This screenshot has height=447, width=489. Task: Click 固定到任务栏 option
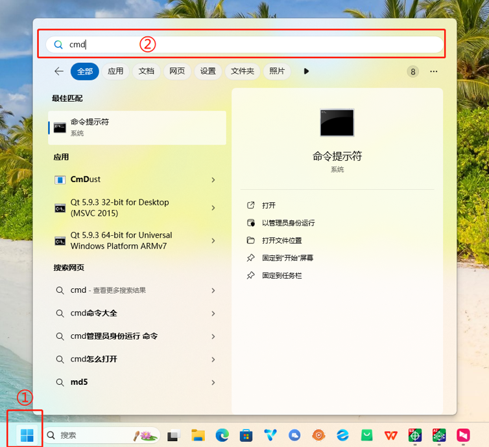[x=281, y=275]
